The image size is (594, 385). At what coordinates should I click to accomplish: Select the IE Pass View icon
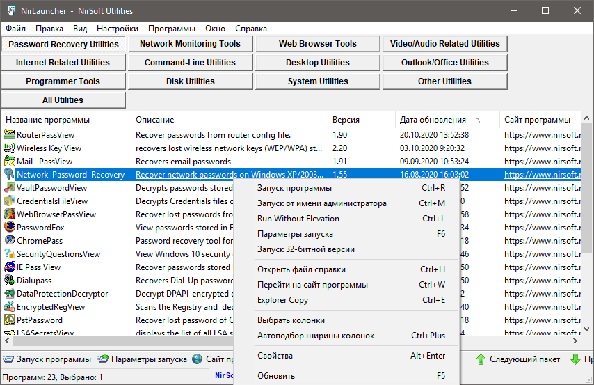(x=10, y=267)
